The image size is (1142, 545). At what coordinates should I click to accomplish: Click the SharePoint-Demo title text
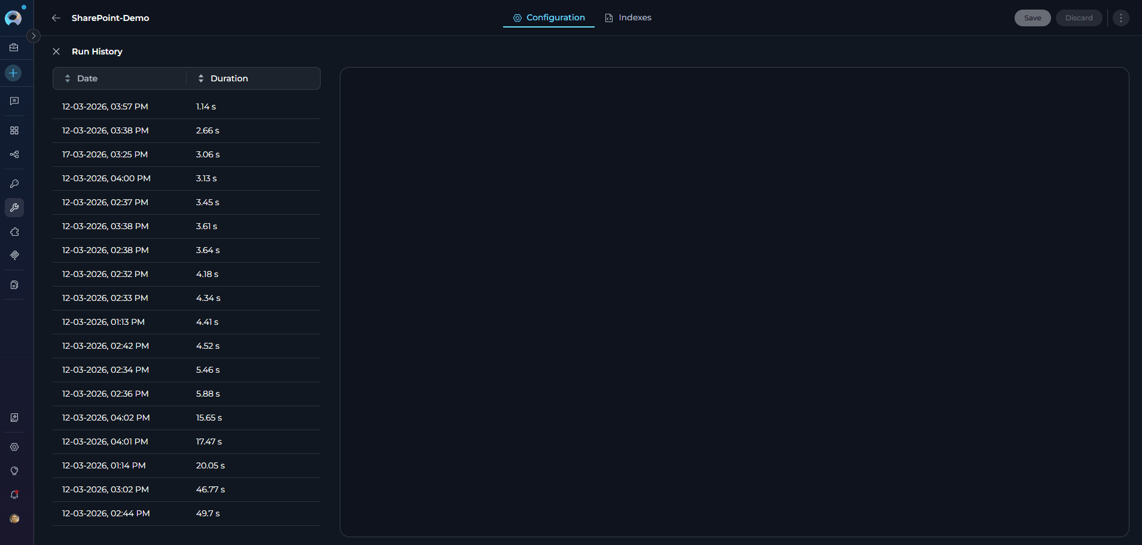(x=111, y=18)
